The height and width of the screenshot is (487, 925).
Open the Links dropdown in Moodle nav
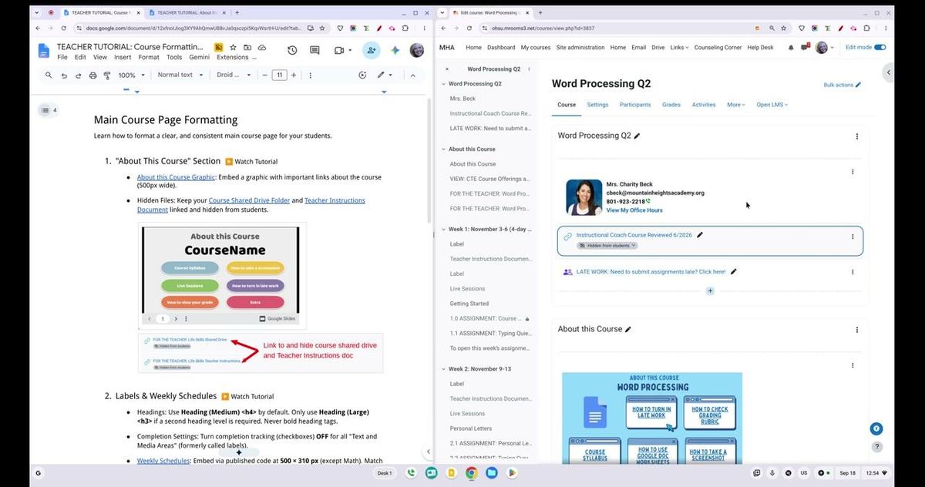[x=679, y=47]
